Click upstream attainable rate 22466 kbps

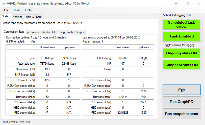tap(69, 64)
